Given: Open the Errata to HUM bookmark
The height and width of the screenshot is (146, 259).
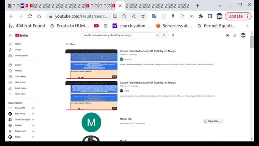Looking at the screenshot, I should [70, 26].
